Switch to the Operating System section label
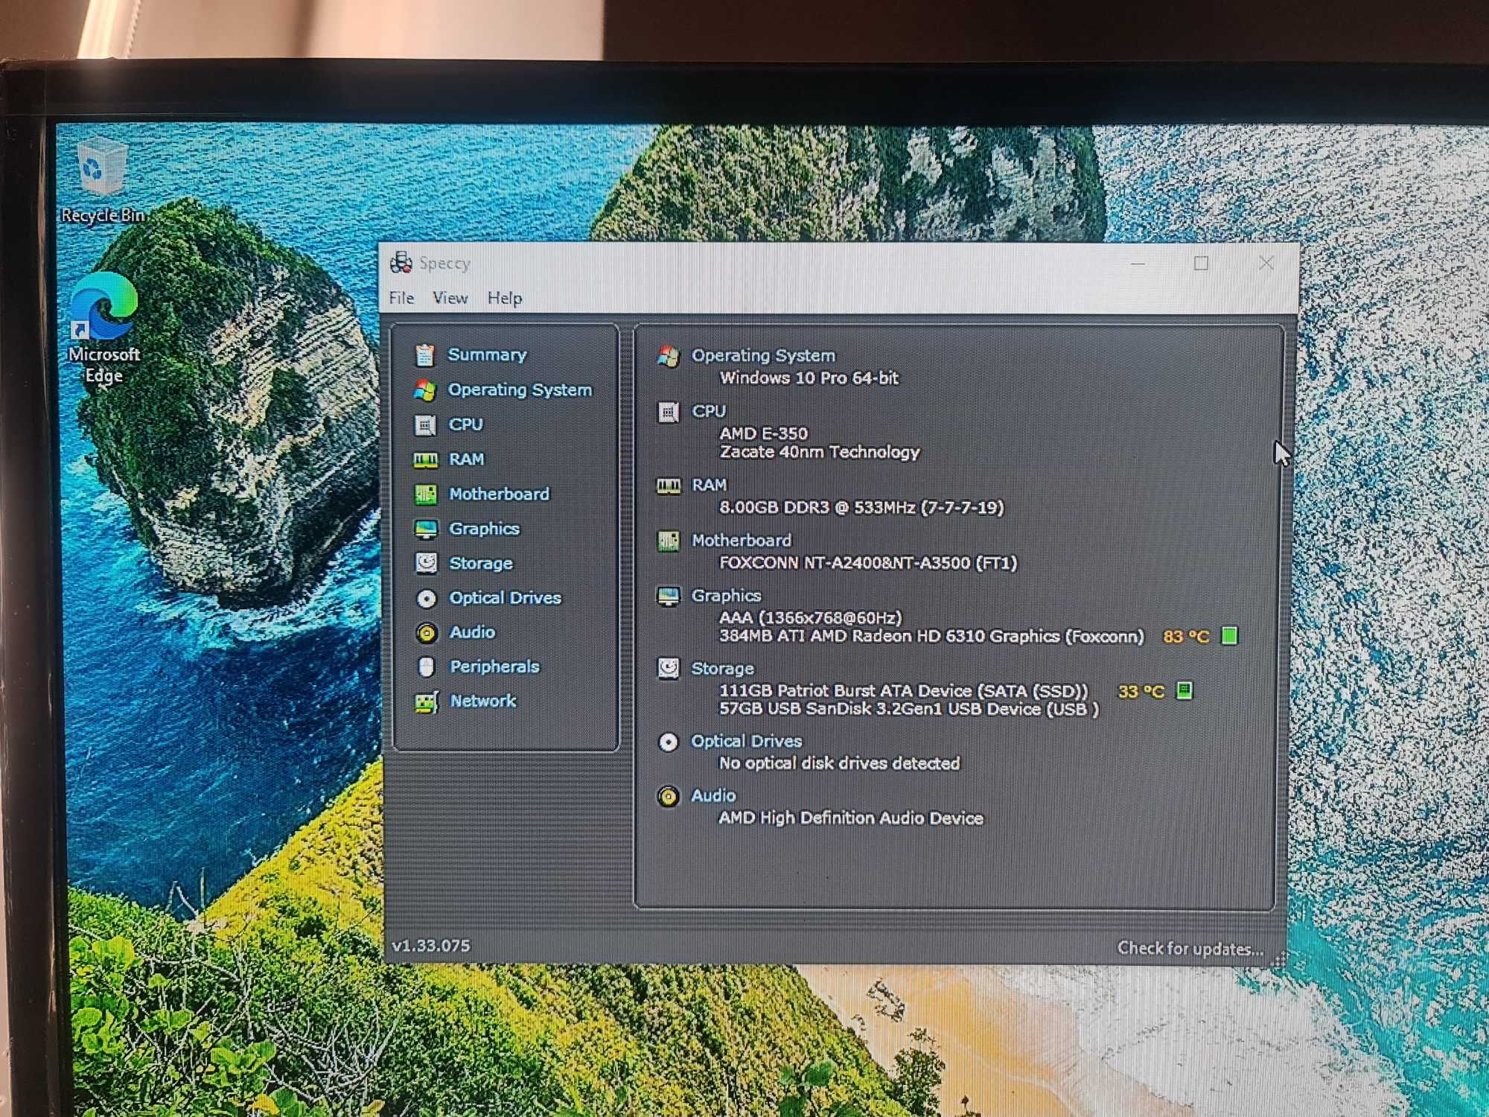 pyautogui.click(x=520, y=389)
